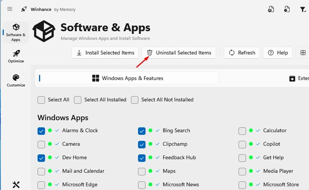Click Install Selected Items button
This screenshot has height=190, width=309.
pos(106,53)
